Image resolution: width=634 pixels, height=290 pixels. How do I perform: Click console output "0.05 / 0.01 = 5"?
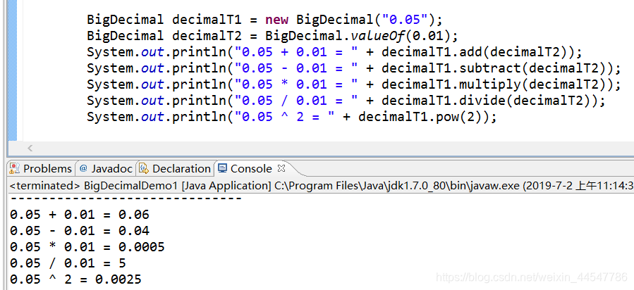pos(68,263)
